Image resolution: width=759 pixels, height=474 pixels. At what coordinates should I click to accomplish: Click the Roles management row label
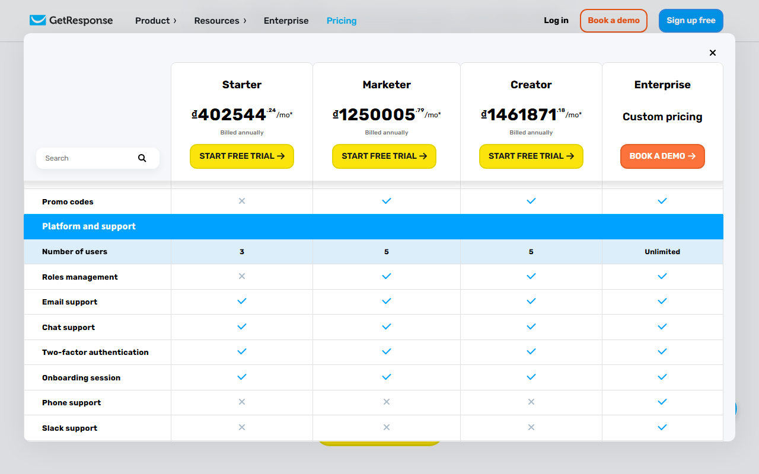(80, 277)
